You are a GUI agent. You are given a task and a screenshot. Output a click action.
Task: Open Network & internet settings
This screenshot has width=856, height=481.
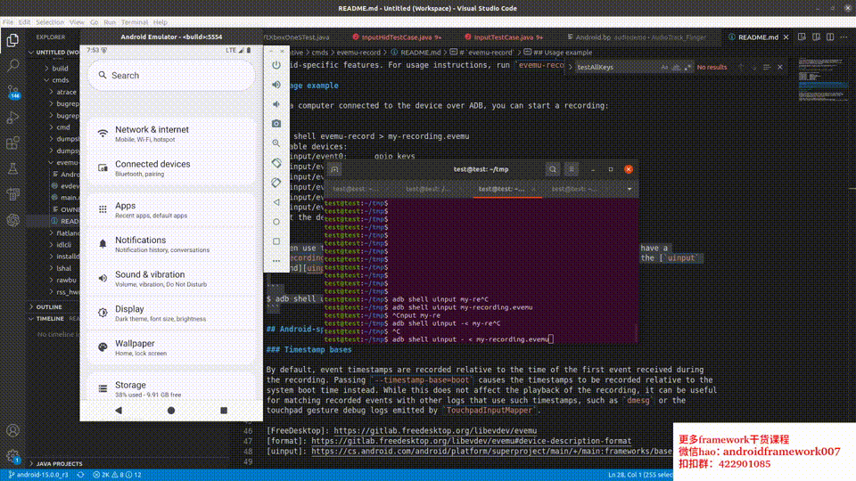[171, 134]
